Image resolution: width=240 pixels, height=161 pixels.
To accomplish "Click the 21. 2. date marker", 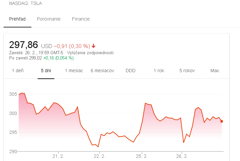I will tap(58, 156).
